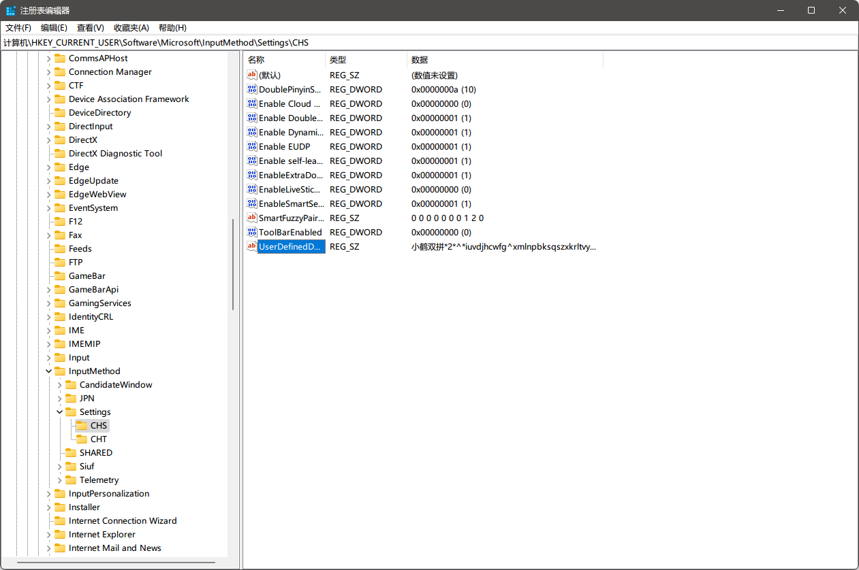Click the GameBar folder icon

coord(60,276)
